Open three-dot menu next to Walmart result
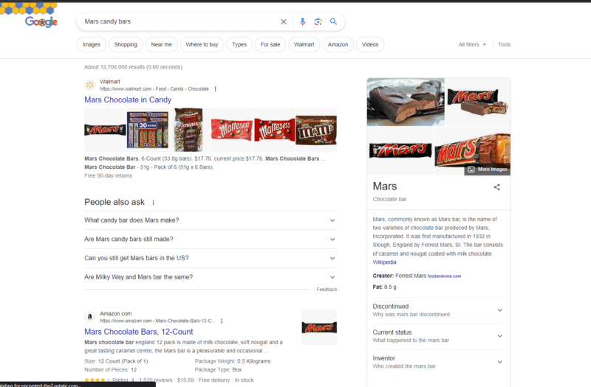 [216, 89]
